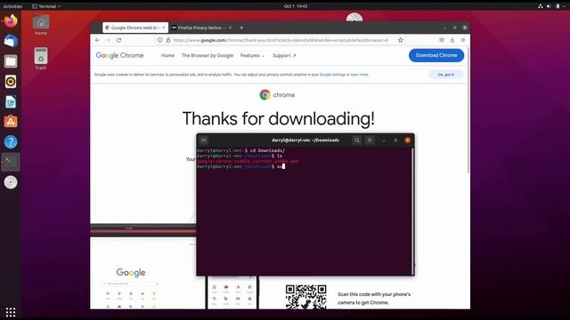570x320 pixels.
Task: Open the clock showing Oct 1 14:43
Action: point(296,6)
